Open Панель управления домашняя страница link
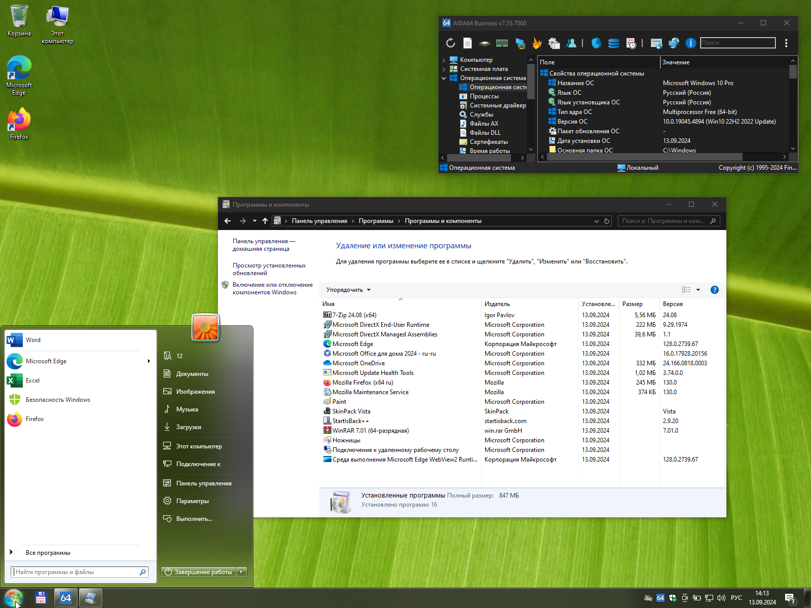Screen dimensions: 811x608 264,245
